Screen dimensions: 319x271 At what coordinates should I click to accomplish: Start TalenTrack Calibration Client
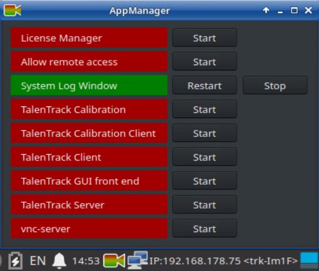204,133
